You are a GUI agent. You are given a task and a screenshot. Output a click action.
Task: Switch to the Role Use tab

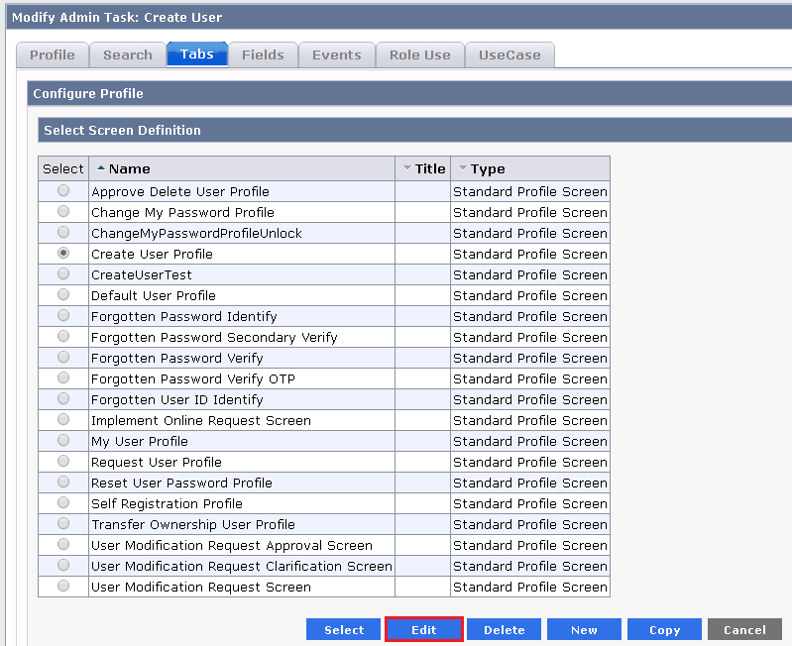point(419,54)
